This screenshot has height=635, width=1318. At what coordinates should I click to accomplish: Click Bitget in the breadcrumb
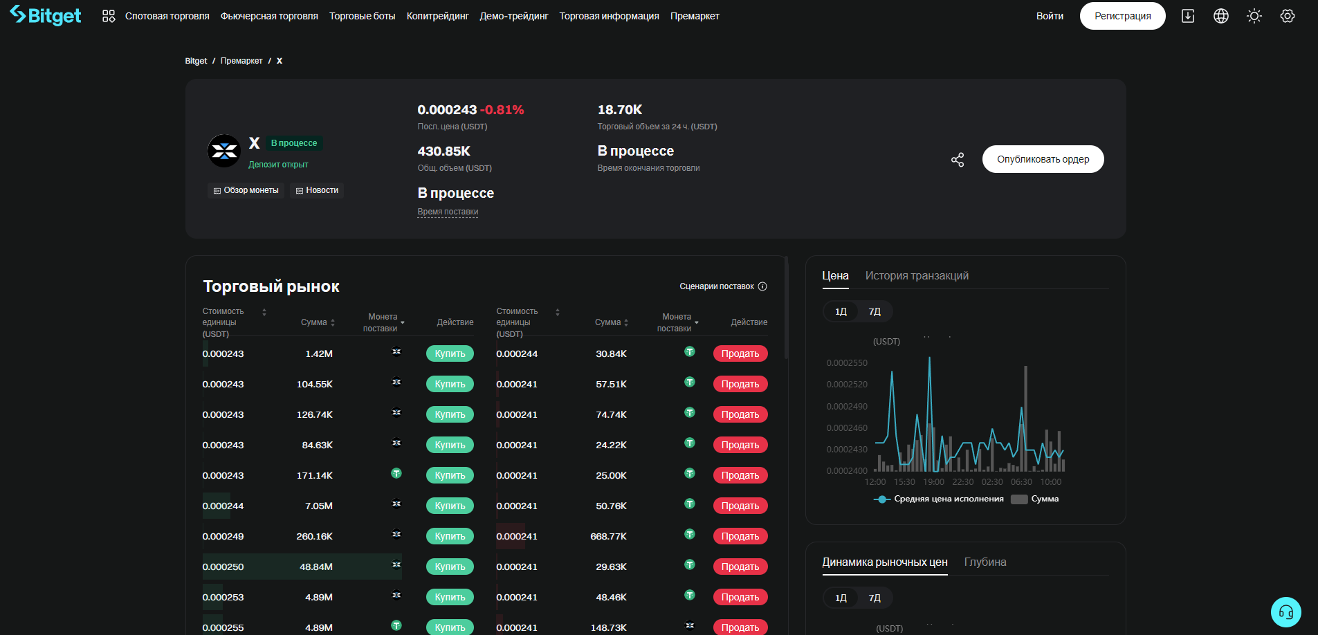click(196, 61)
